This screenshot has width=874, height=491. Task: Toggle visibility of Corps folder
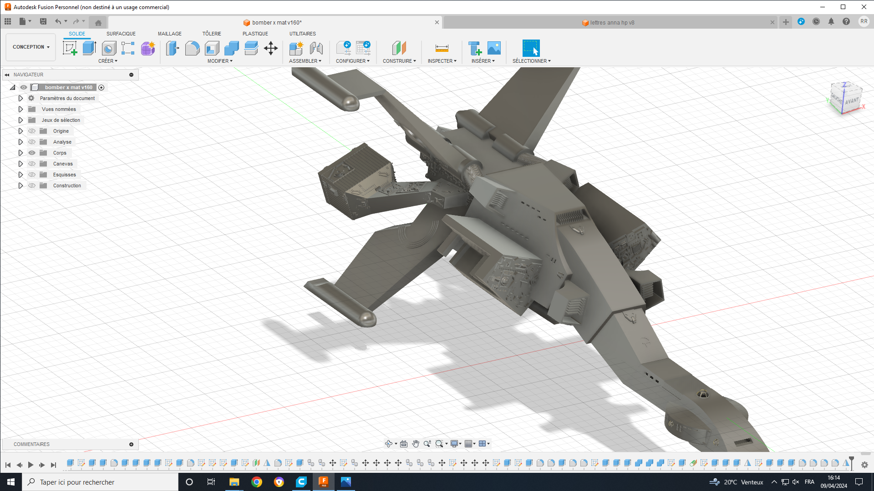pos(32,153)
